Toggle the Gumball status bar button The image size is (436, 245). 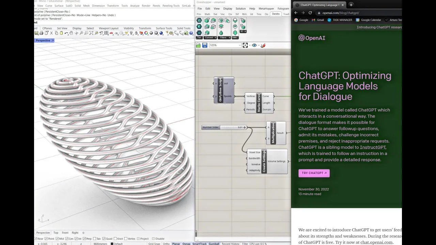214,244
